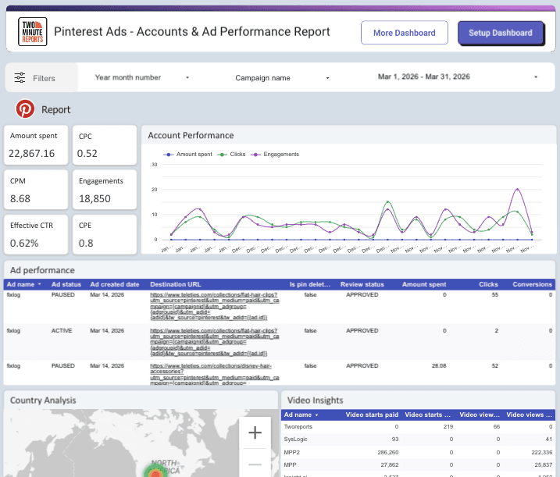Click the Is pin deleted column header
The width and height of the screenshot is (560, 477).
pos(309,284)
